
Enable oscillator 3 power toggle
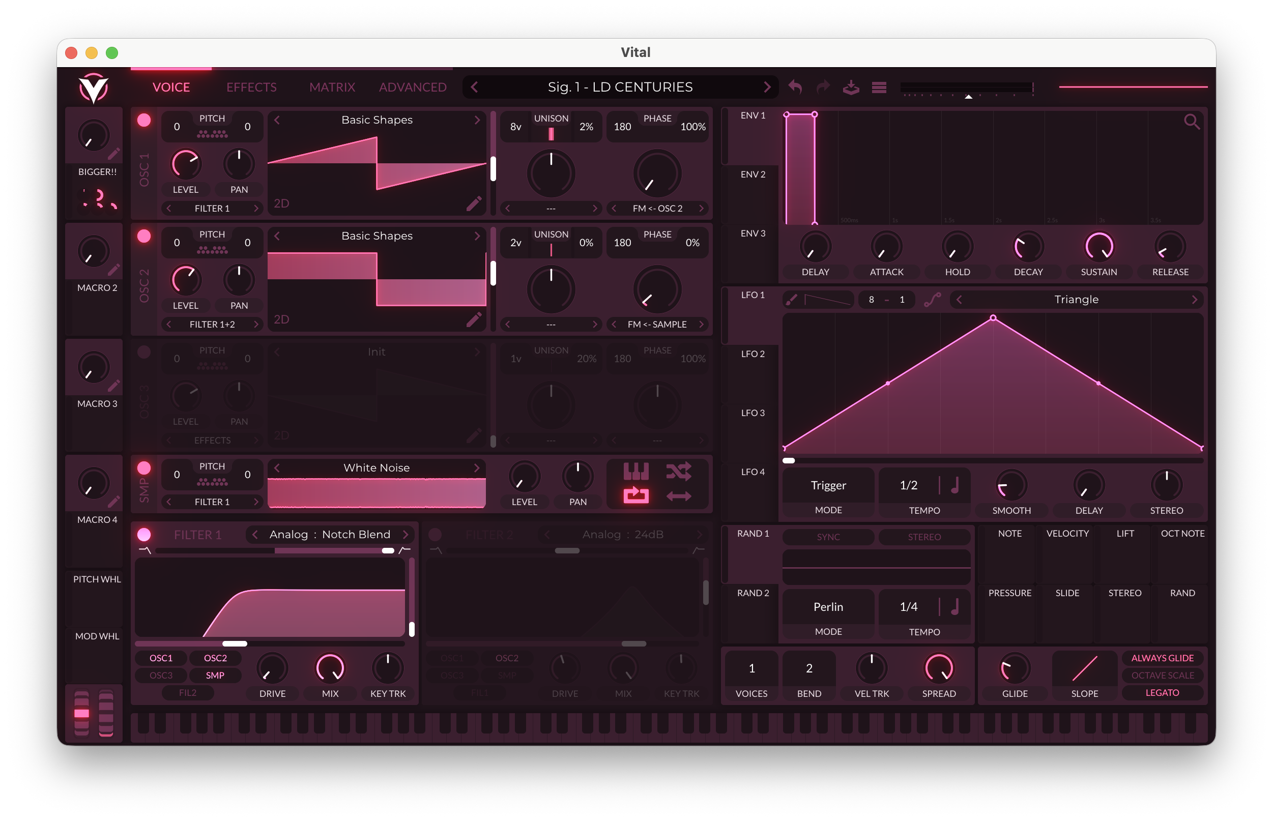pyautogui.click(x=144, y=353)
